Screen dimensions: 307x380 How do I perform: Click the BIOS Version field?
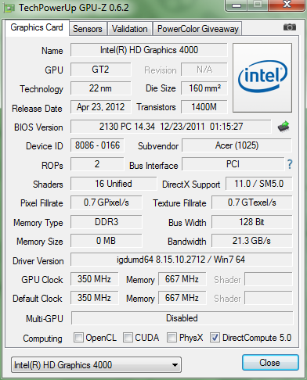pos(171,127)
